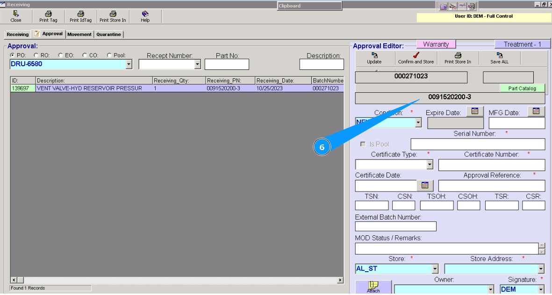Open the Owner dropdown
This screenshot has width=552, height=295.
pos(491,289)
